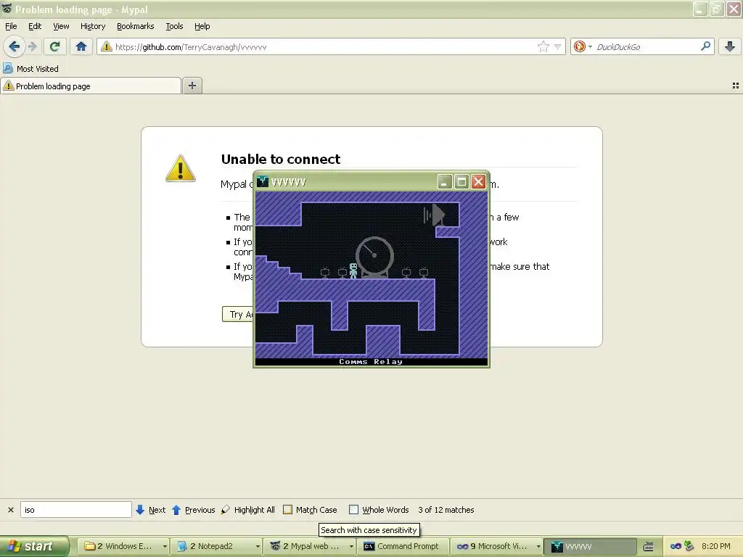Open the Edit menu
Image resolution: width=743 pixels, height=557 pixels.
point(35,26)
